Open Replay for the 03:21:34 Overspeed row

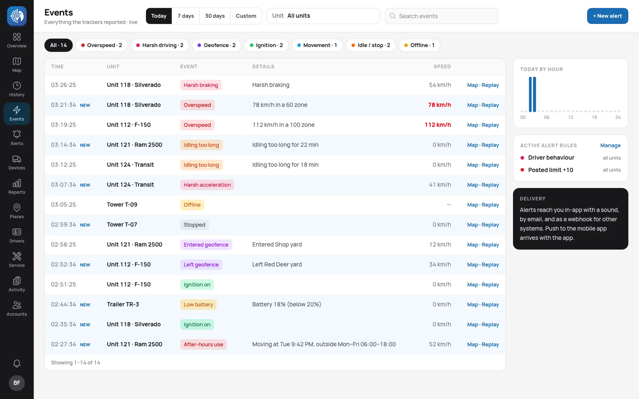click(x=490, y=105)
